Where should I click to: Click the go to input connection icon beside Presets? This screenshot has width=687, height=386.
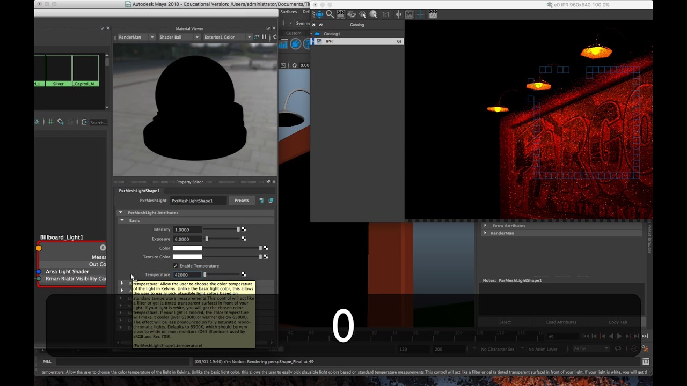[261, 201]
